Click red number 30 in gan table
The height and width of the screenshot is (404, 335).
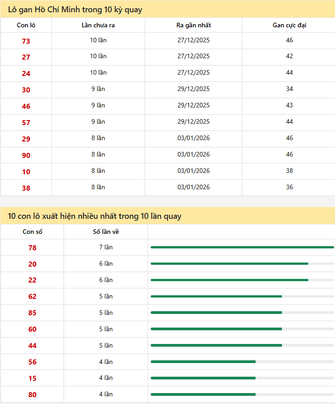(26, 90)
